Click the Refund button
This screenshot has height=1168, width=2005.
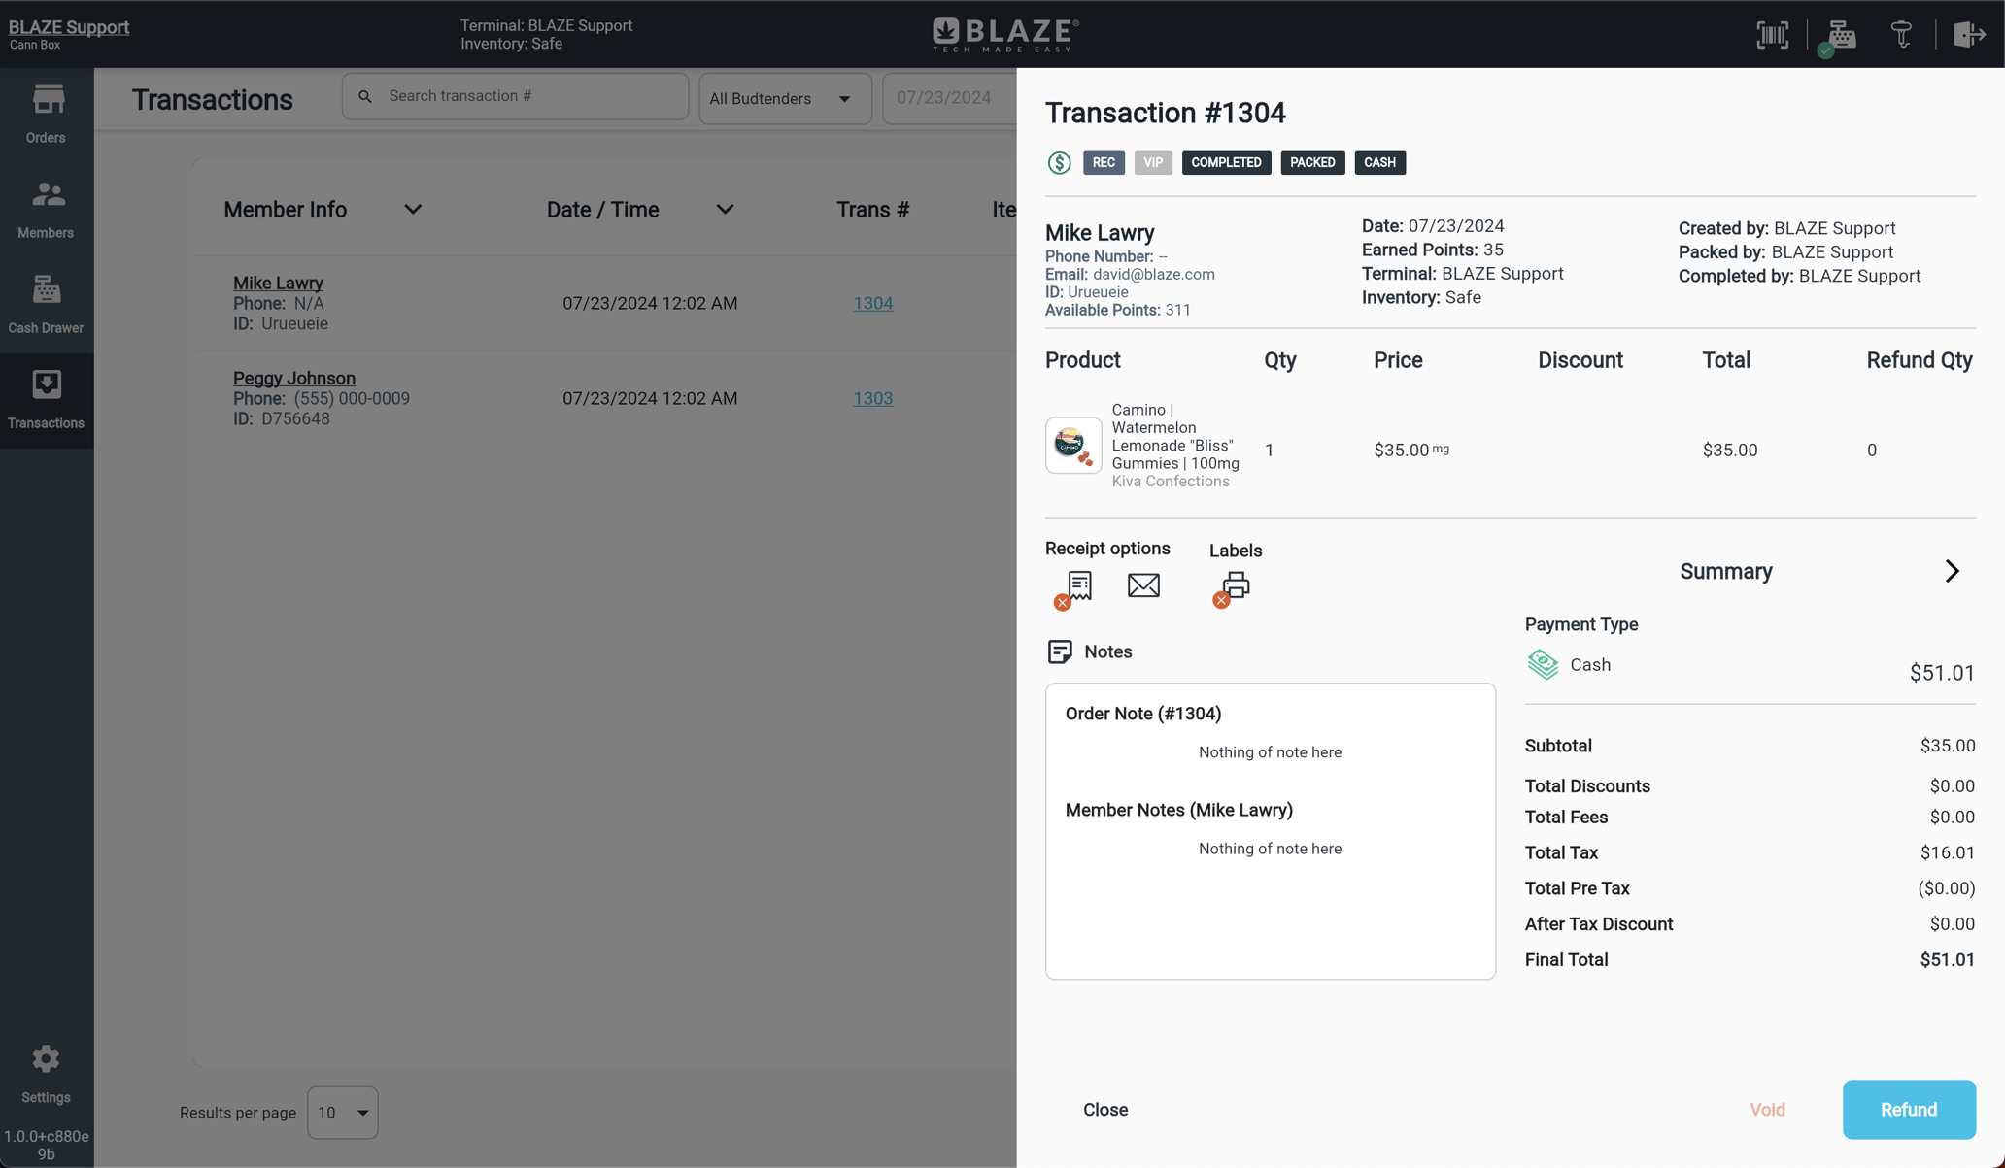click(1908, 1109)
